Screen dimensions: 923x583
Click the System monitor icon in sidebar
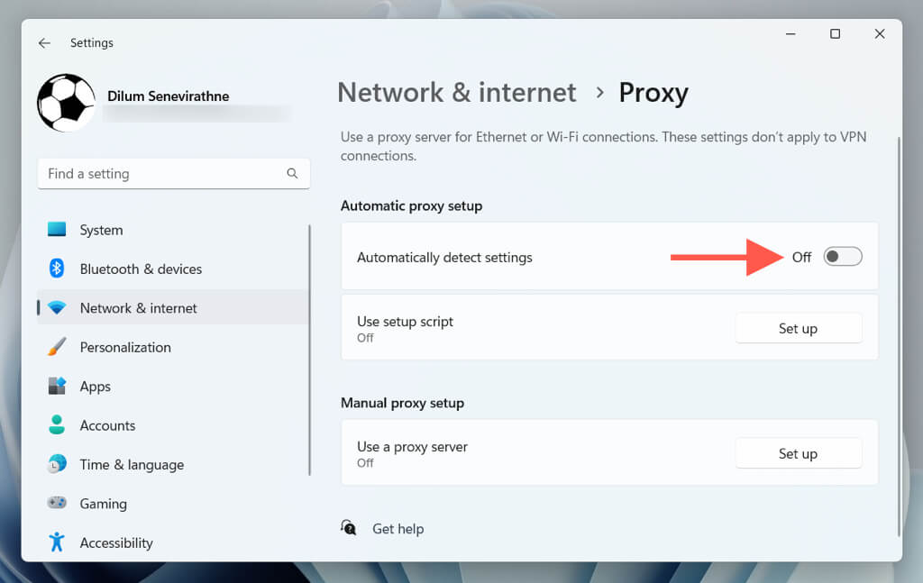coord(57,230)
